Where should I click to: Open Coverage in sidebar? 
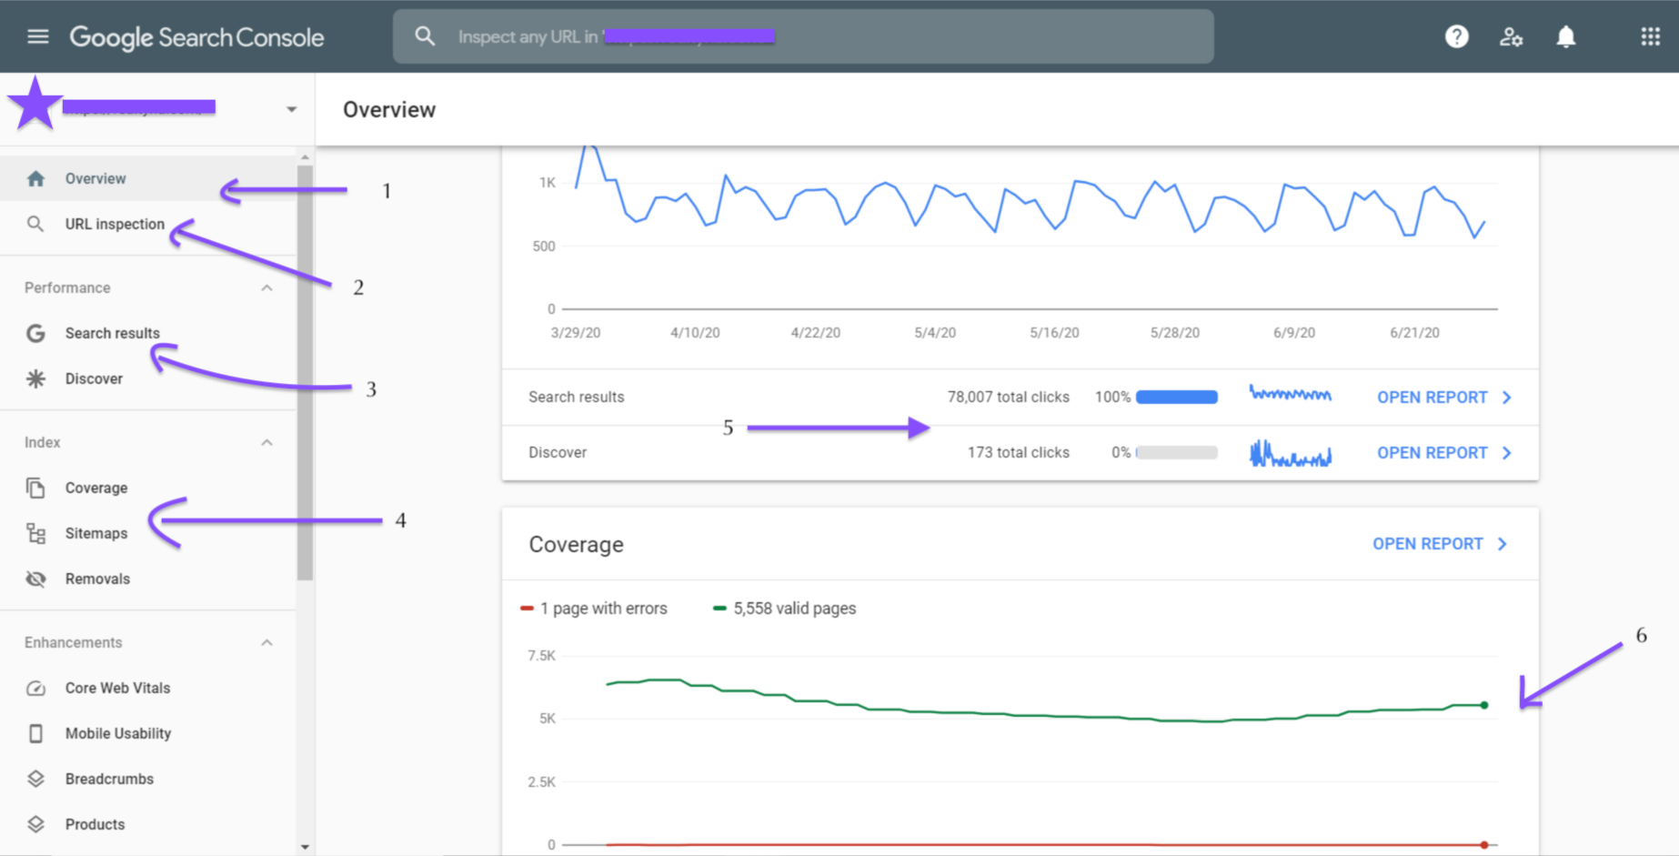[148, 488]
